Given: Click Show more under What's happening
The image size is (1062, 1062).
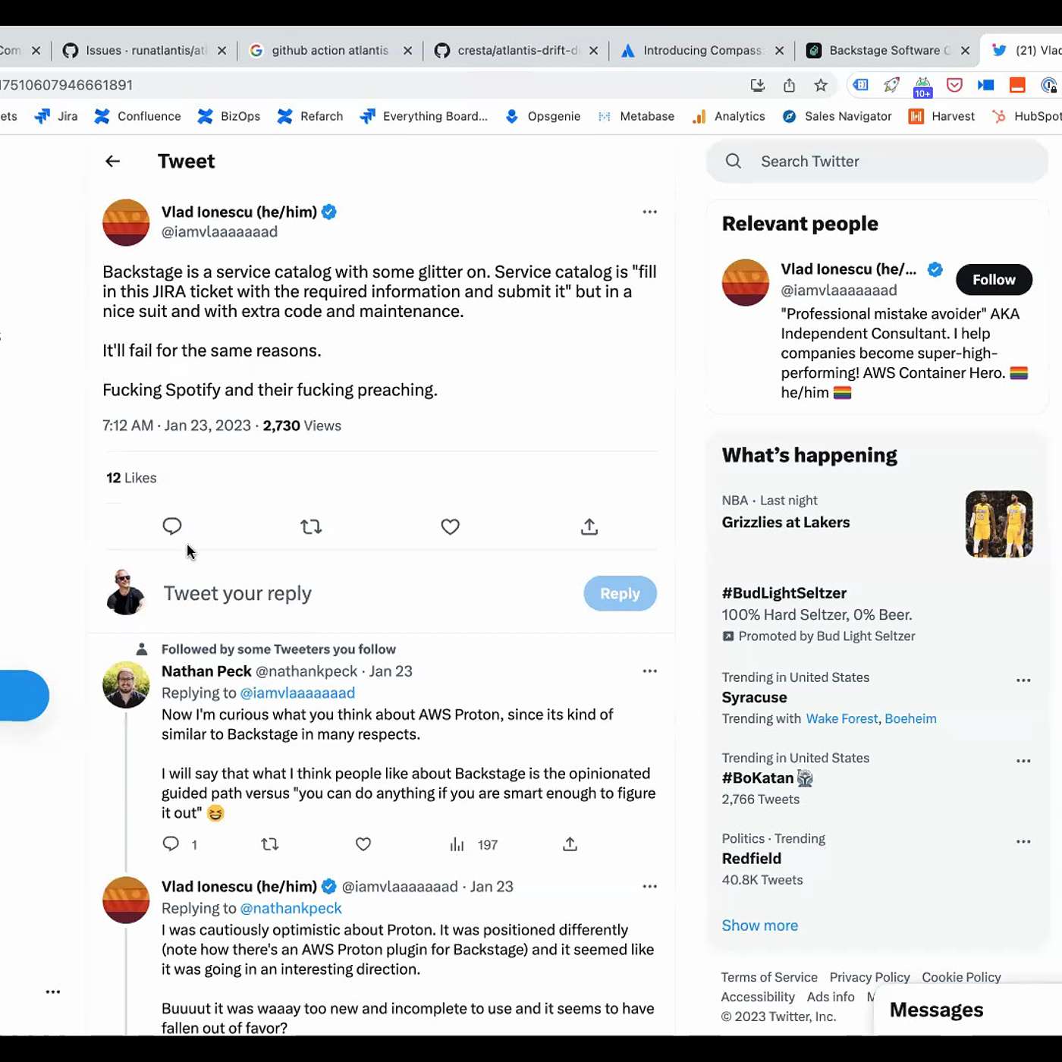Looking at the screenshot, I should pyautogui.click(x=760, y=925).
